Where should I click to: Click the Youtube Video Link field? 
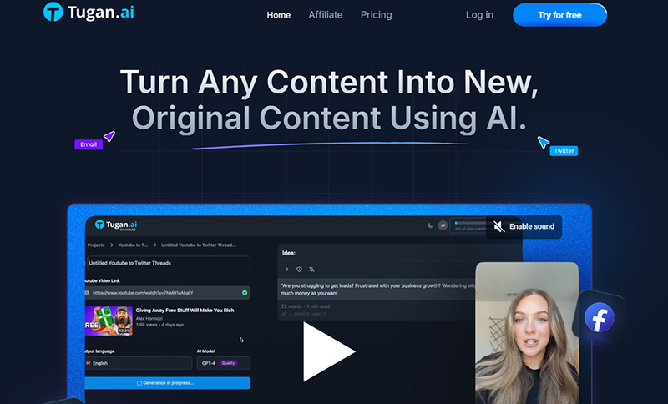(168, 293)
